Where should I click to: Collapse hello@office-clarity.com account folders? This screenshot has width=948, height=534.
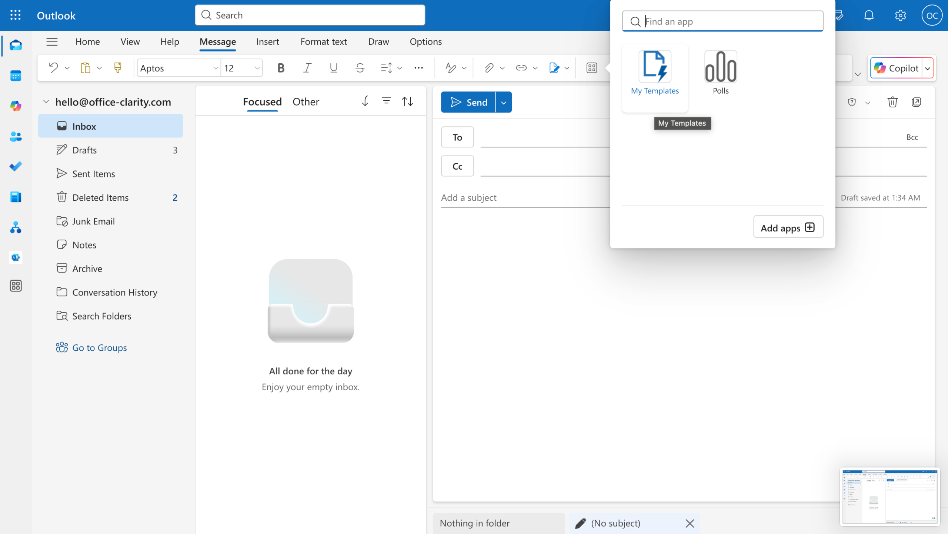coord(46,101)
